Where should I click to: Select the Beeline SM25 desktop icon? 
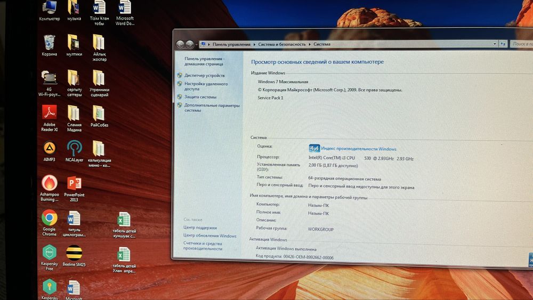click(74, 255)
